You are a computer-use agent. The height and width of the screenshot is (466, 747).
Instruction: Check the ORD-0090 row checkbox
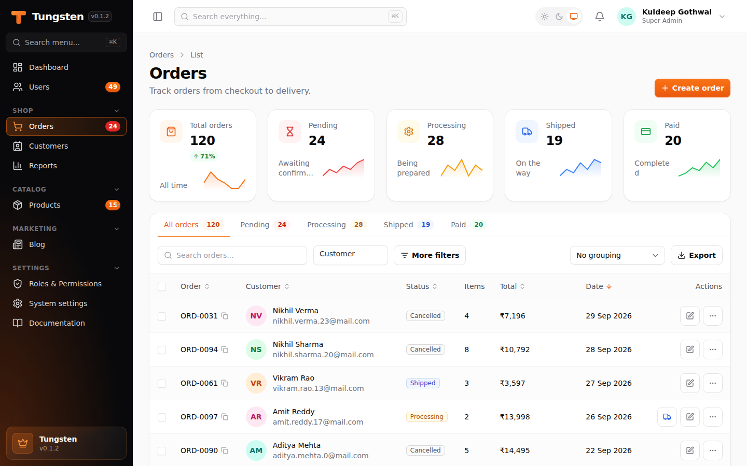(x=162, y=451)
